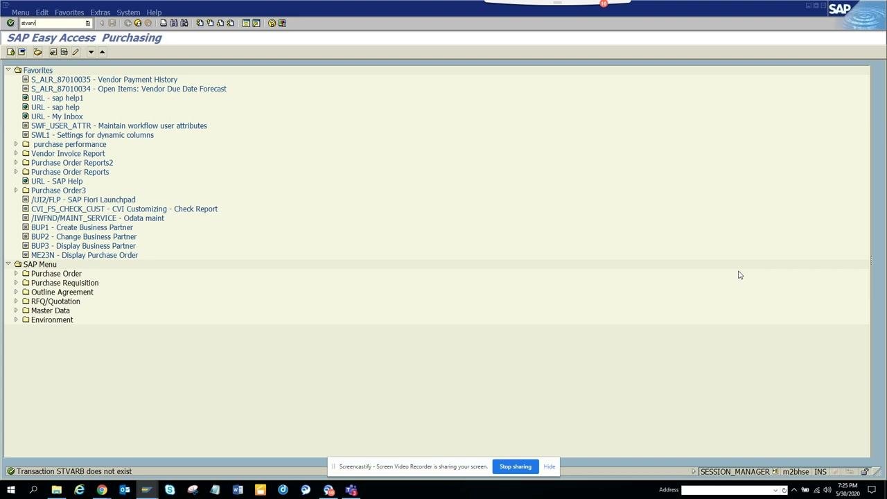Move favorite down with black down arrow
This screenshot has height=499, width=887.
(x=91, y=52)
